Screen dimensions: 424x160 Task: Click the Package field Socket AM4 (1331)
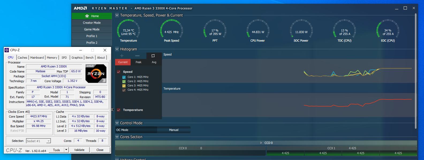[x=54, y=76]
